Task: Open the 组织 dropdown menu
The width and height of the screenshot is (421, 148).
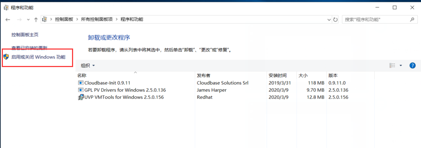Action: 88,66
